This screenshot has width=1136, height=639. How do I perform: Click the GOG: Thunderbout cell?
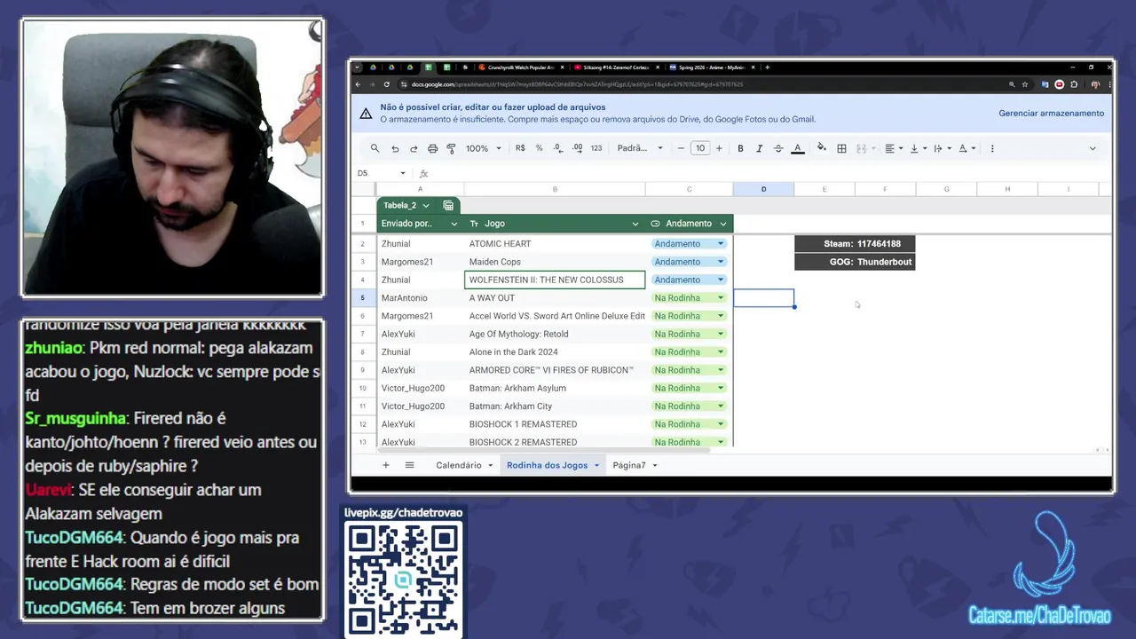(854, 262)
